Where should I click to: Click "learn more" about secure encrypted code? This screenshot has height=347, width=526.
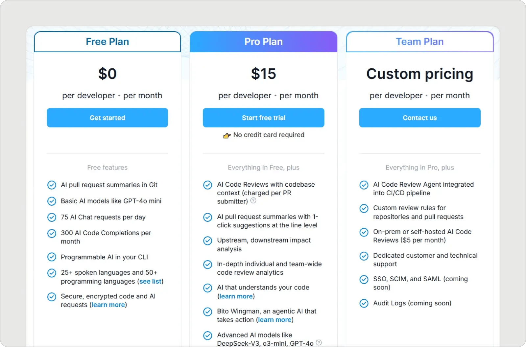tap(108, 305)
